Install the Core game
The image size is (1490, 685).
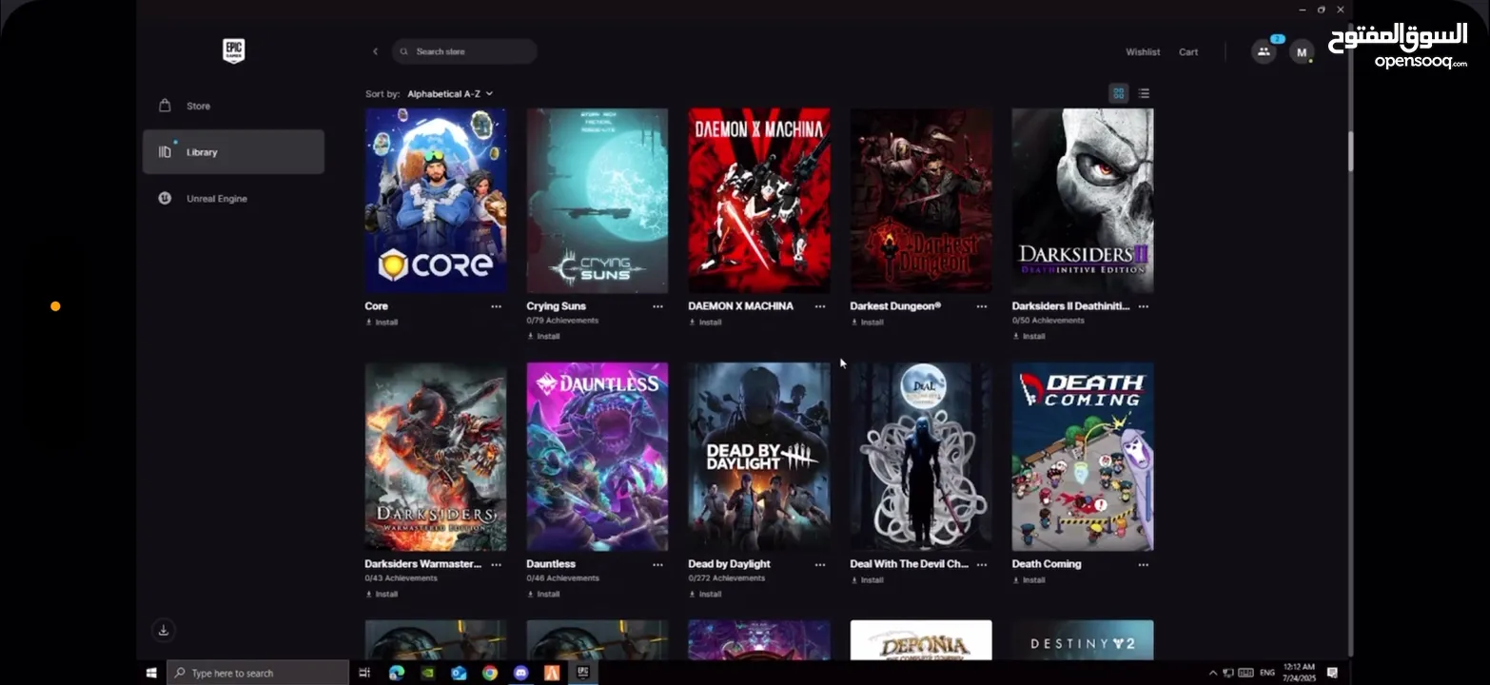point(382,323)
